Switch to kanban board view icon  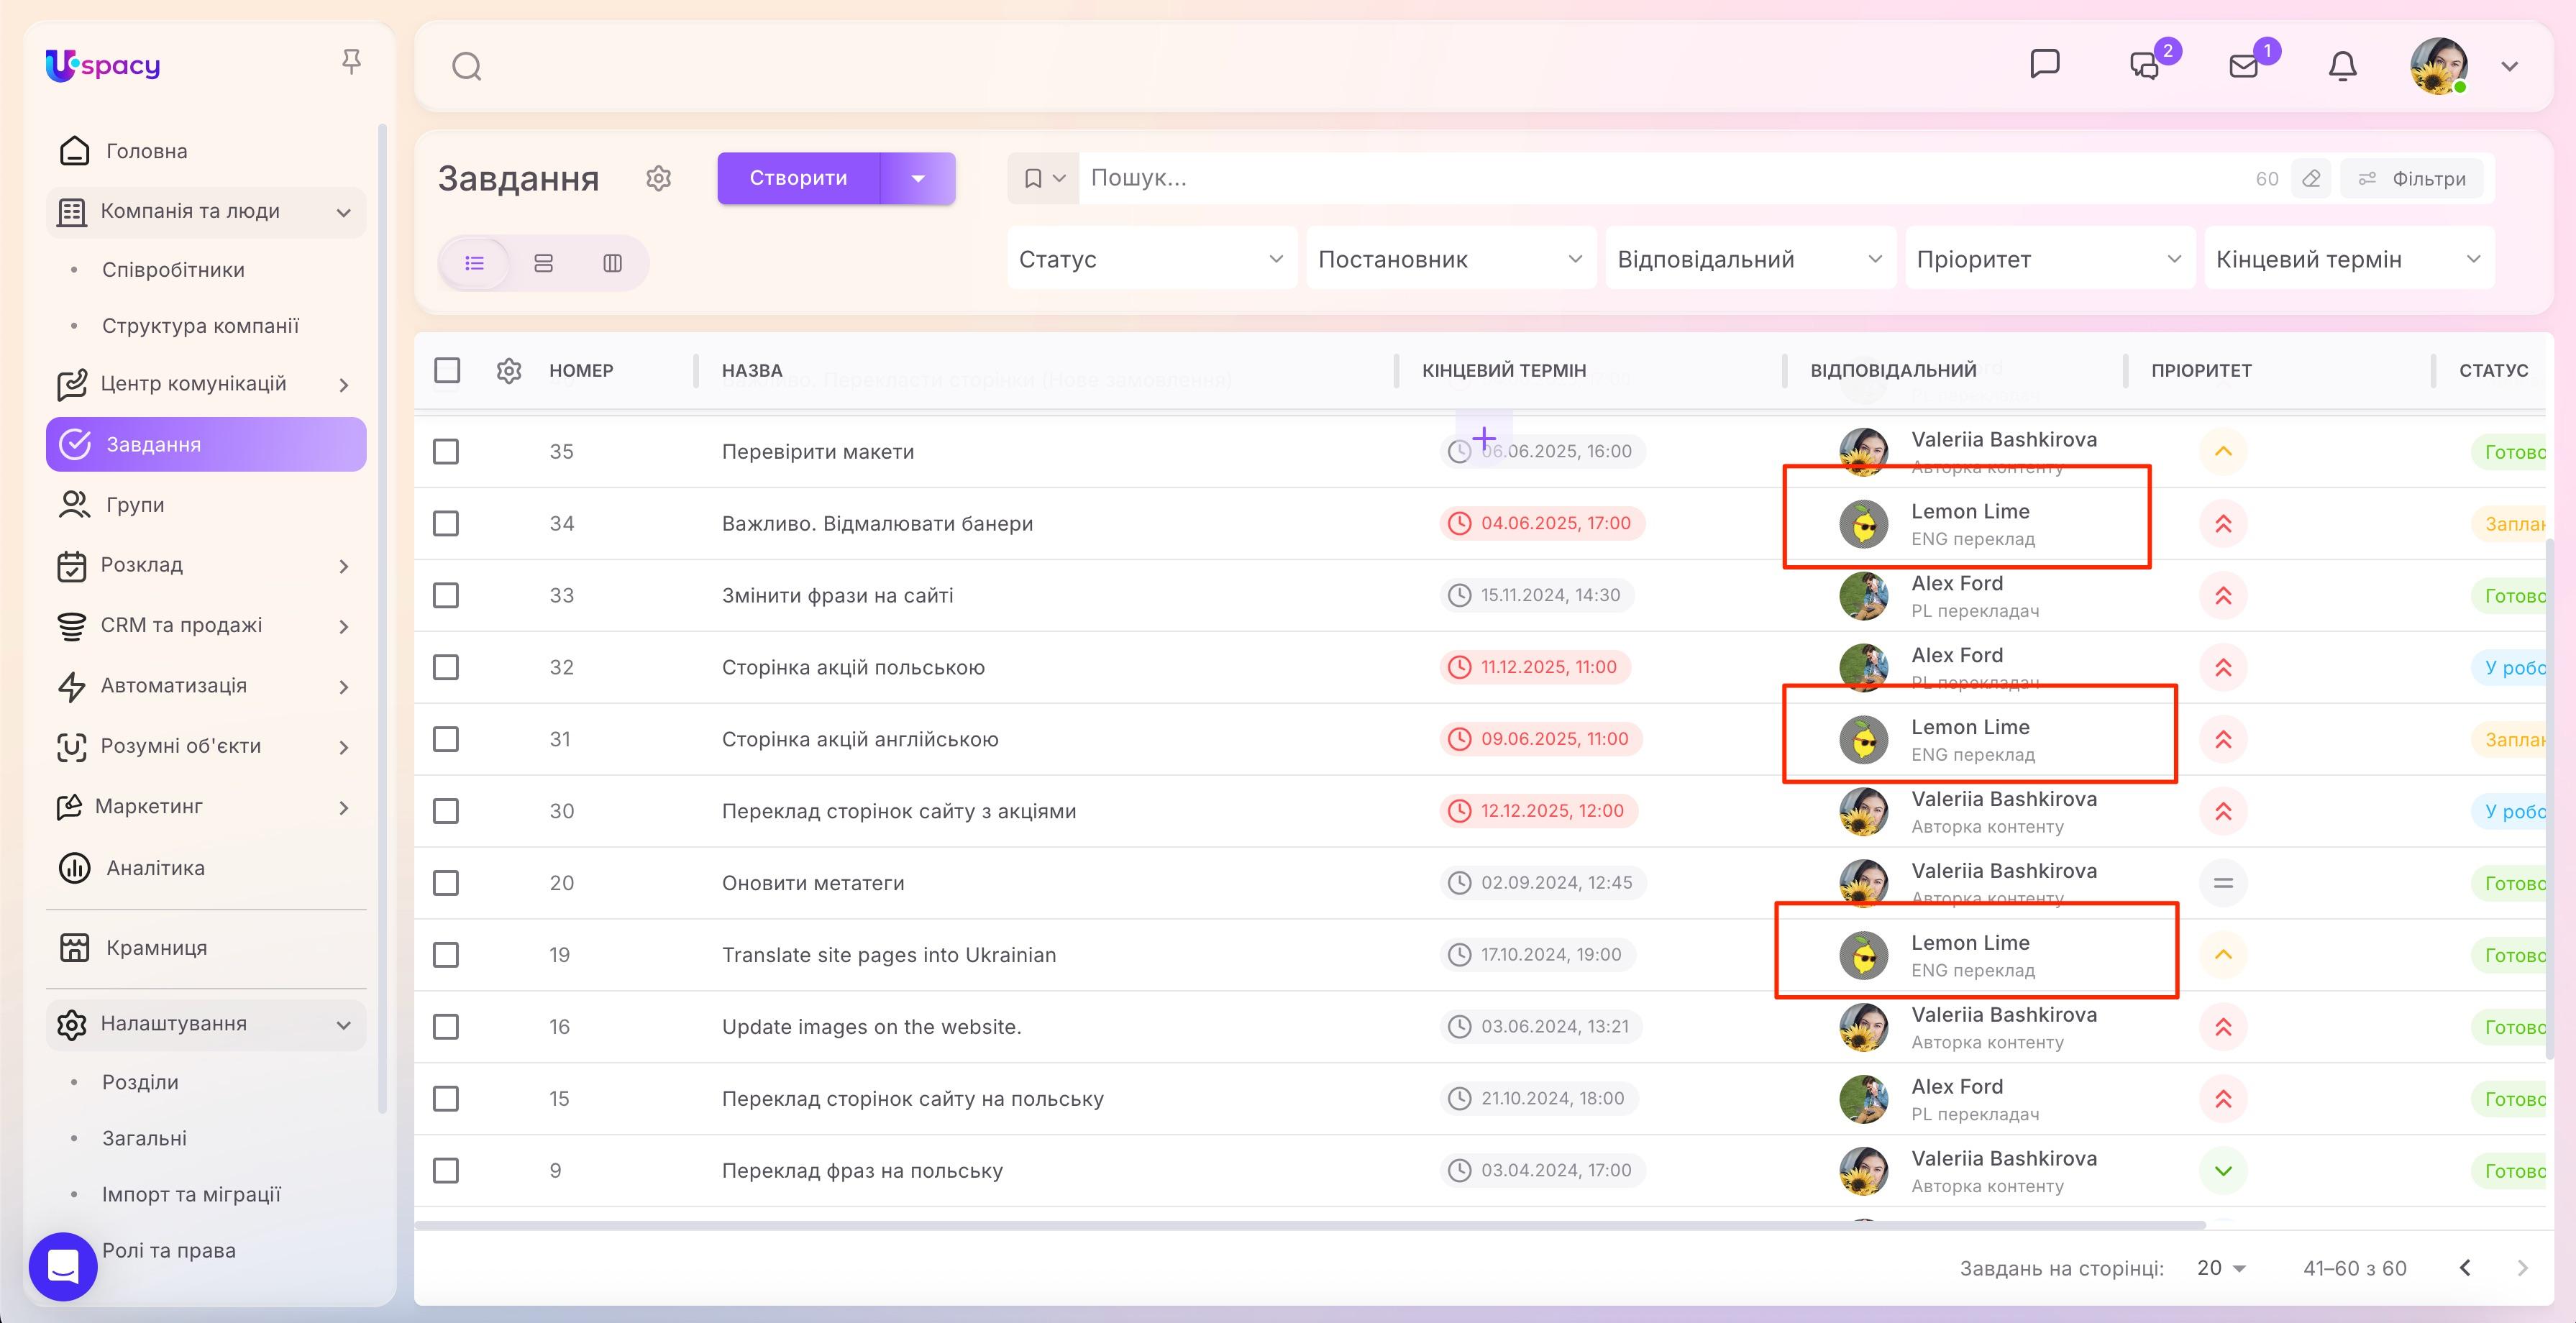coord(612,263)
